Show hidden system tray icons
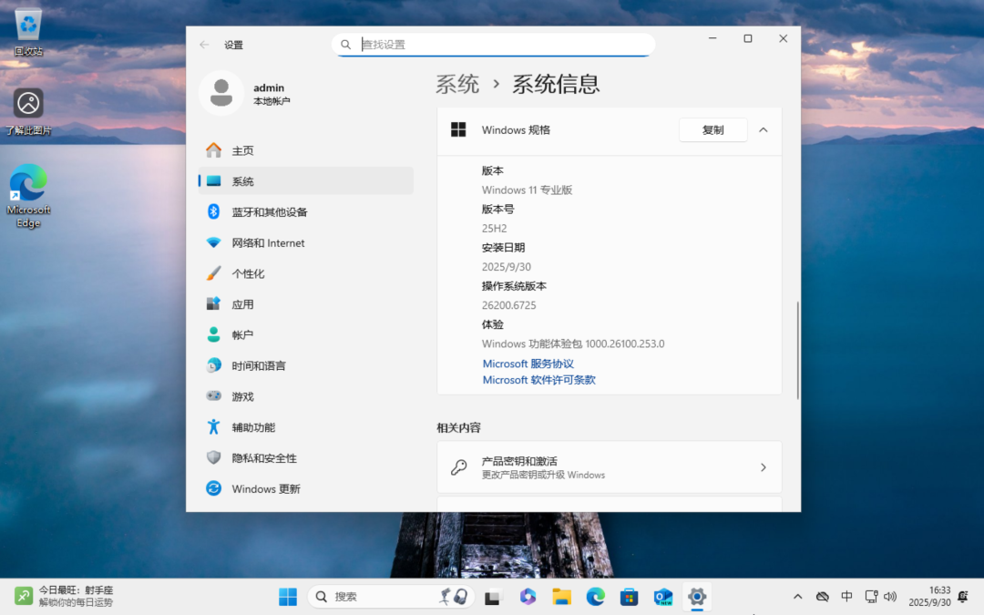The width and height of the screenshot is (984, 615). (x=798, y=597)
